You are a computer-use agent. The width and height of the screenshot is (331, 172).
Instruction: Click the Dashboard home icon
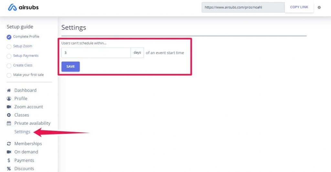pos(9,90)
